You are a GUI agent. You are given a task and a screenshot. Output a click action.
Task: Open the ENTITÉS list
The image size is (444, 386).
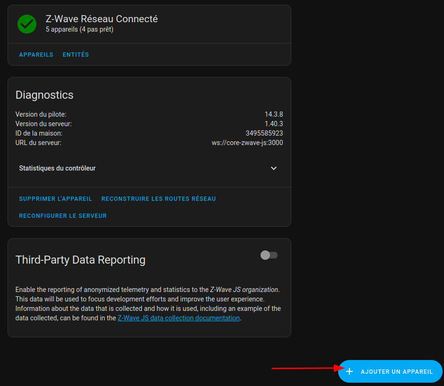tap(76, 55)
